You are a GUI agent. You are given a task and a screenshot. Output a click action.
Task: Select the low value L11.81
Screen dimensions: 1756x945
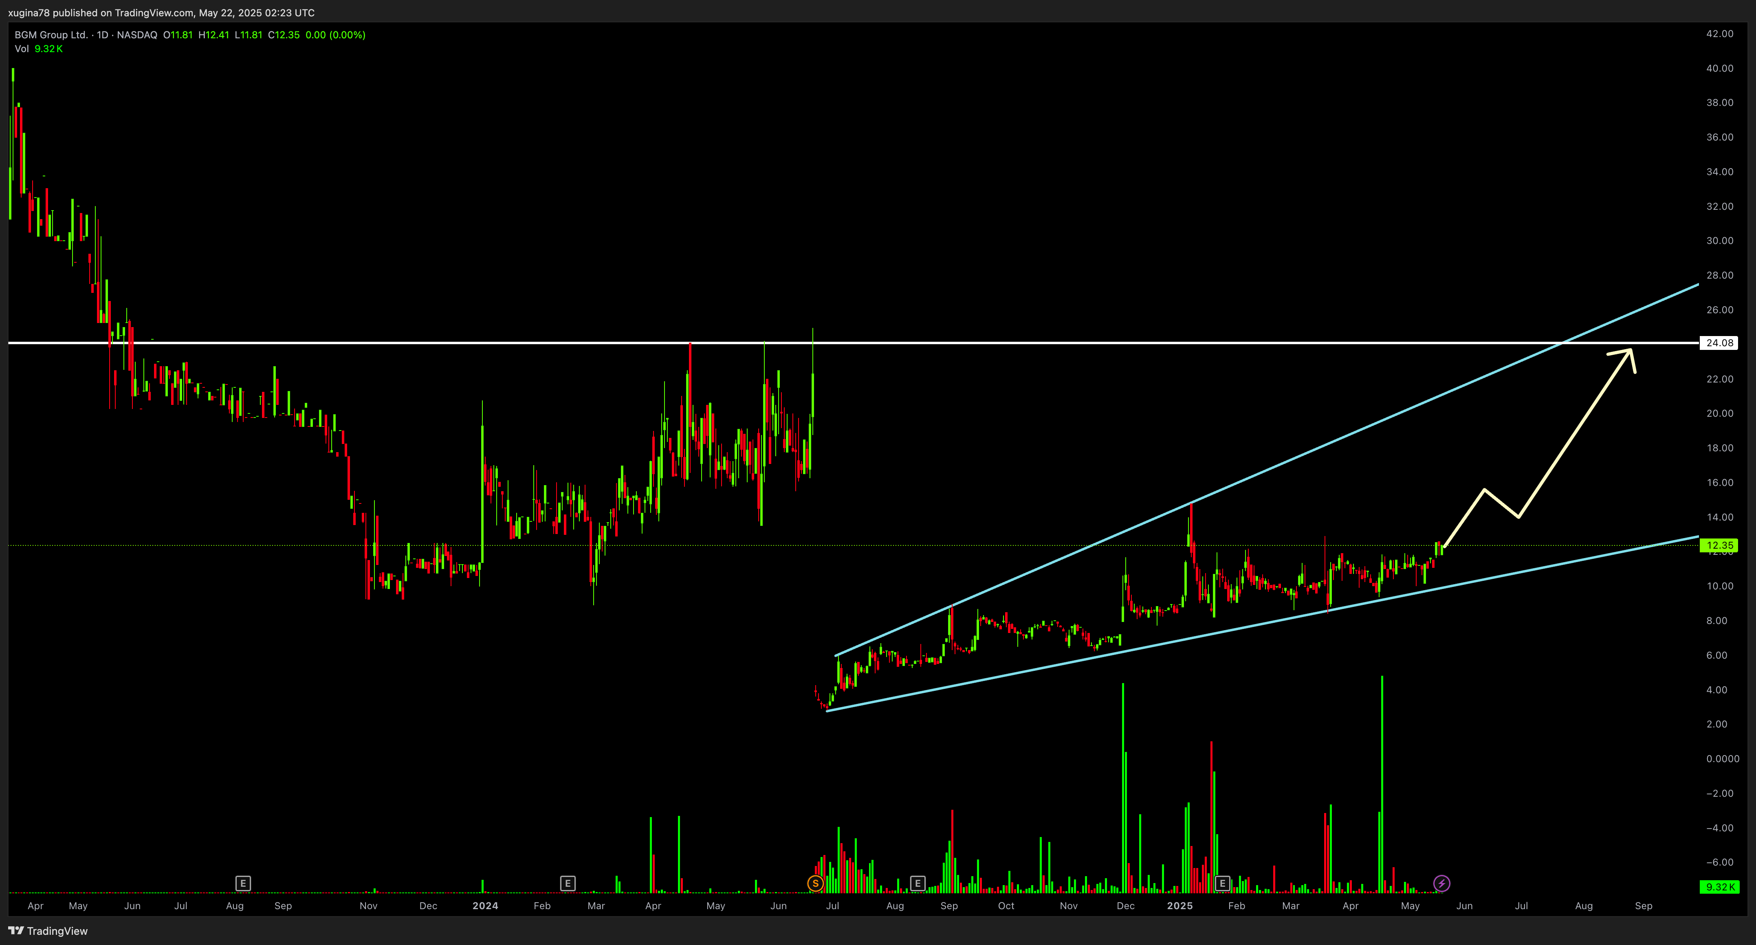pyautogui.click(x=249, y=35)
